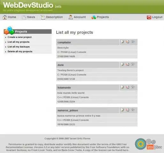Go to the Home menu item
The width and height of the screenshot is (164, 153).
[x=12, y=17]
